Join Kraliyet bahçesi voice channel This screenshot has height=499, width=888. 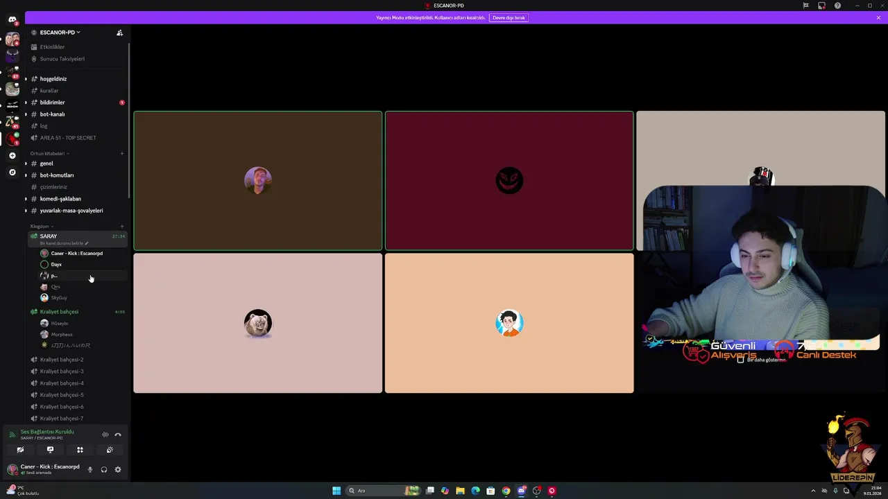59,312
